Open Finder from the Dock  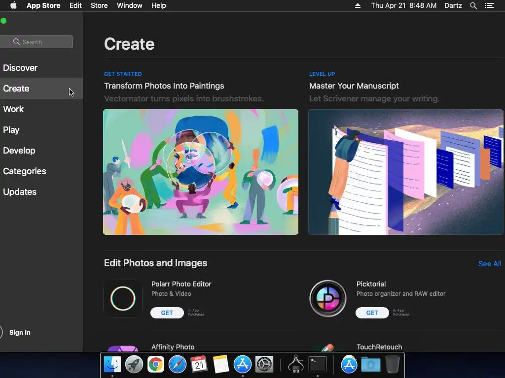112,365
